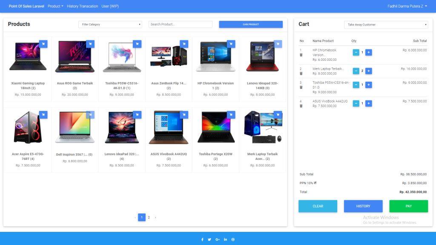Open Google Plus footer icon
Screen dimensions: 436x245
point(218,239)
